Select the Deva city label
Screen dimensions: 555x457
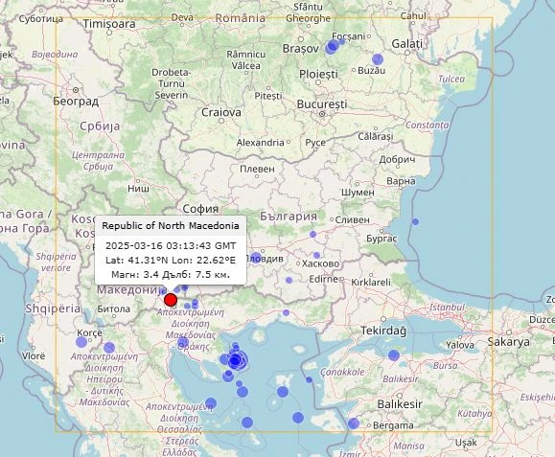(182, 17)
